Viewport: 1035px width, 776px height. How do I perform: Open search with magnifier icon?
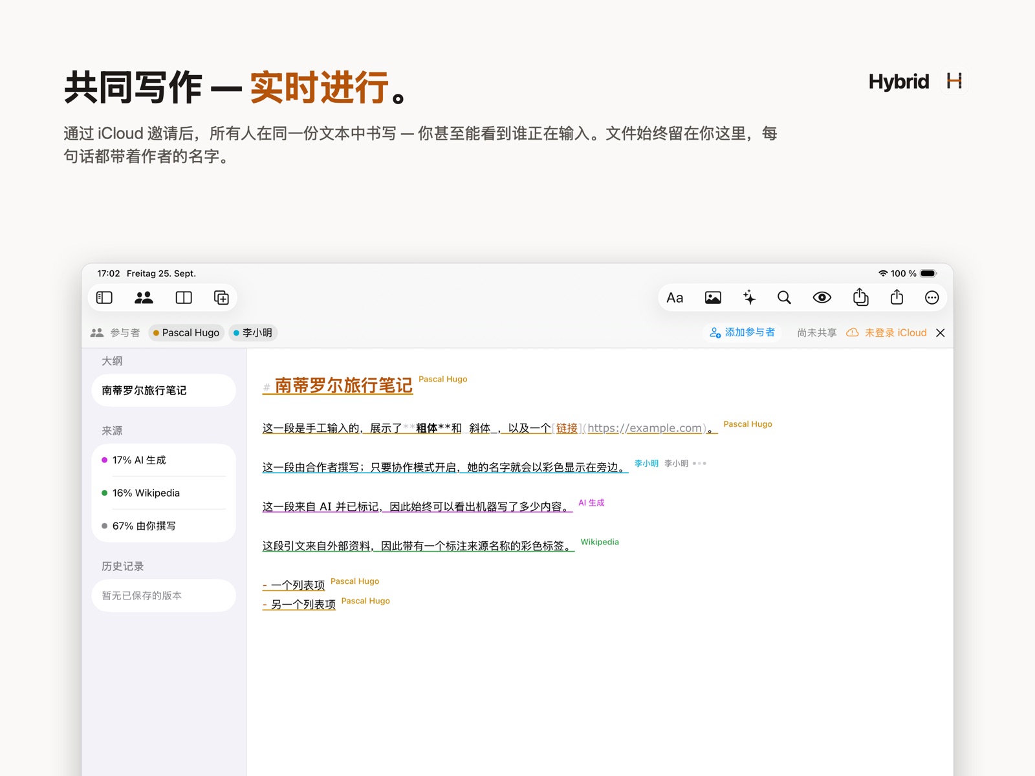click(784, 297)
